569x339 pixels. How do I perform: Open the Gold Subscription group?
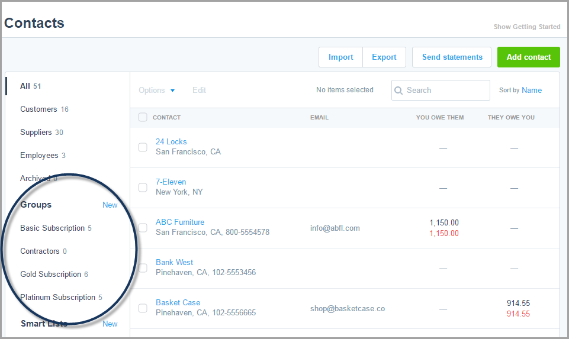coord(54,274)
